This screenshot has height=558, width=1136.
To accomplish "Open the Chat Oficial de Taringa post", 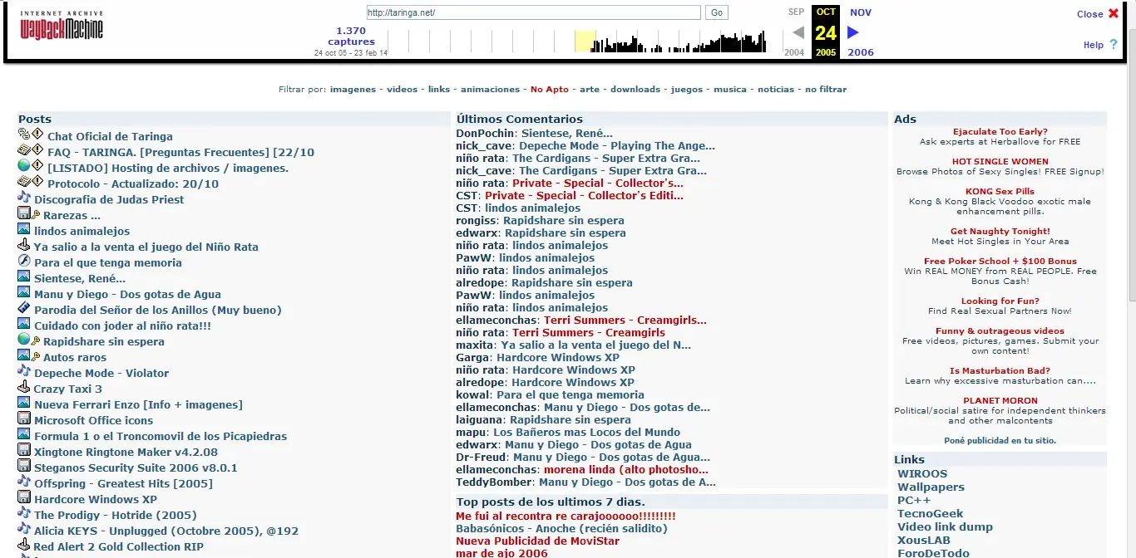I will 110,136.
